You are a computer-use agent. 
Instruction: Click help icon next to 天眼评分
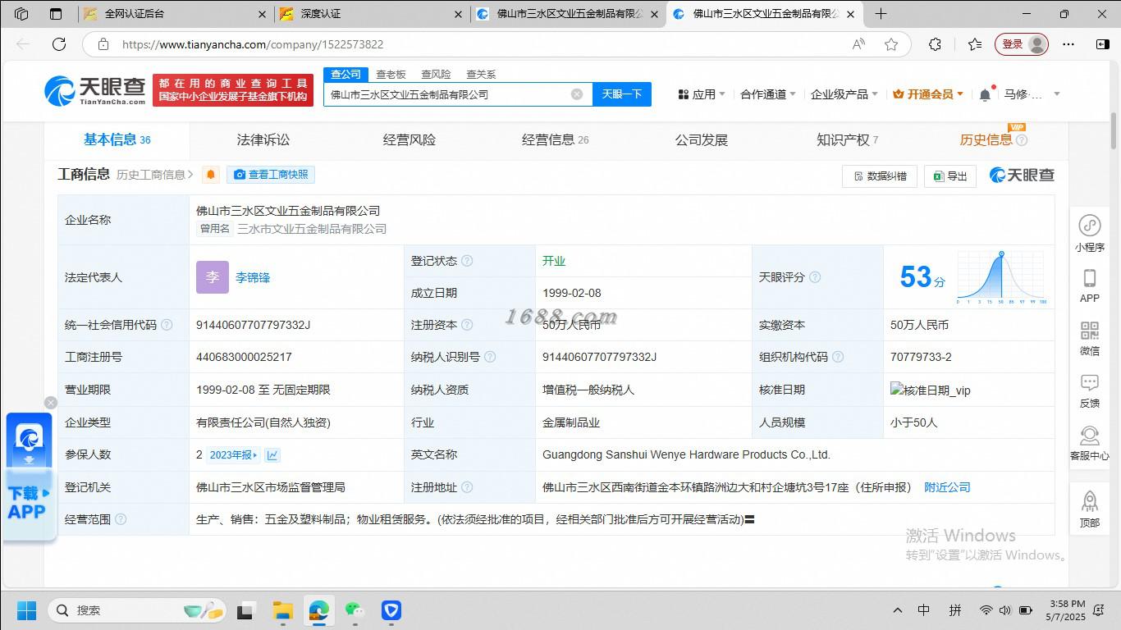coord(815,277)
